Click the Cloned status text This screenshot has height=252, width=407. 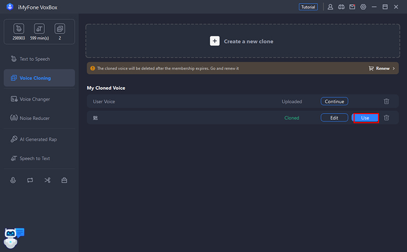click(292, 118)
